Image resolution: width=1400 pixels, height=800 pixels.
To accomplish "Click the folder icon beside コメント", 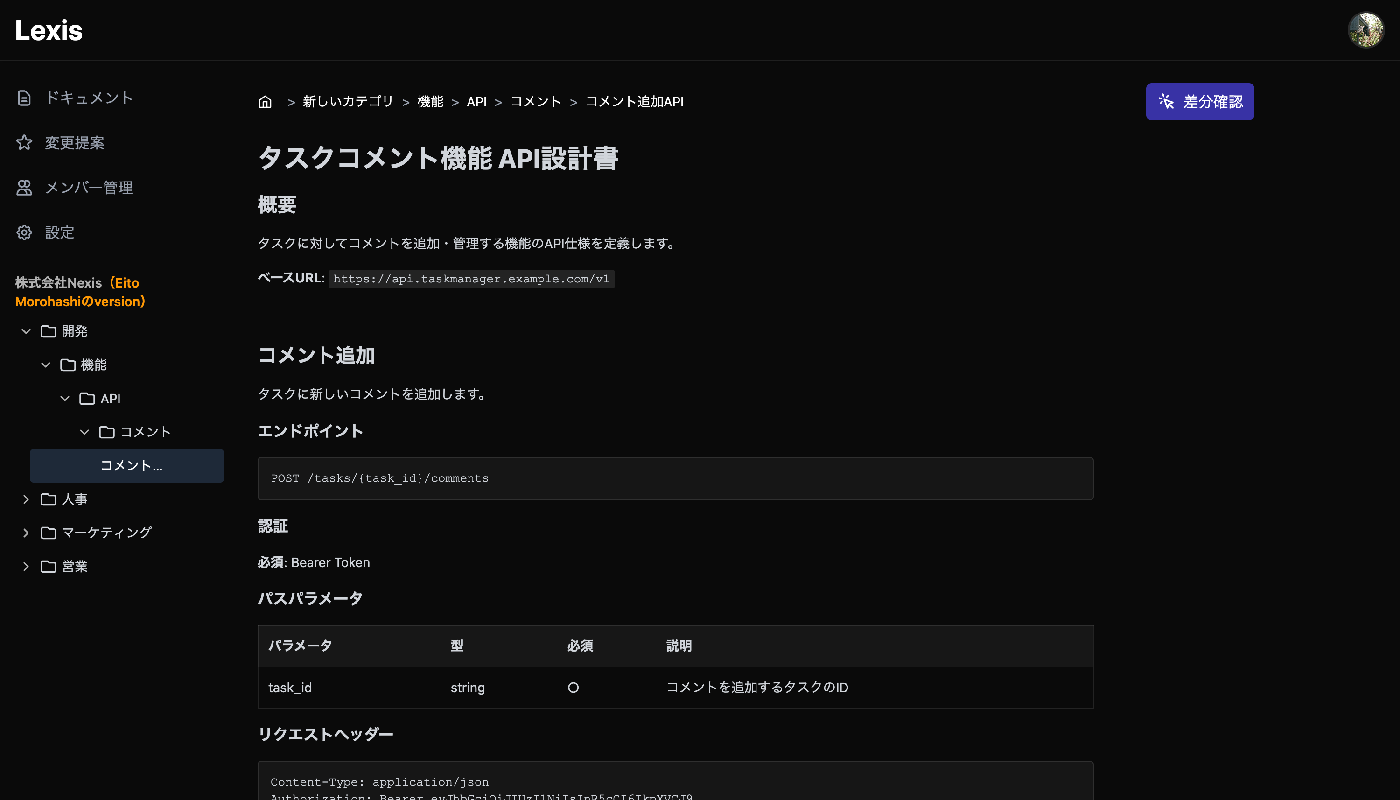I will 106,432.
